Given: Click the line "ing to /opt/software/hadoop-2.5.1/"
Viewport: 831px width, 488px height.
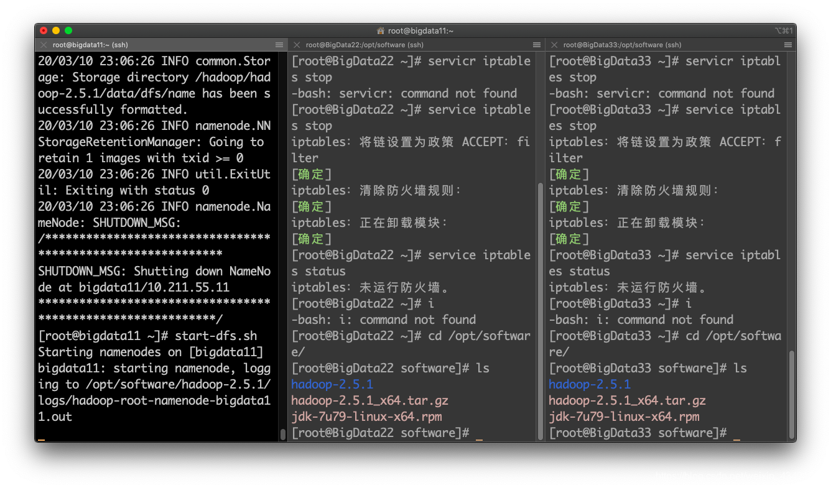Looking at the screenshot, I should 154,384.
